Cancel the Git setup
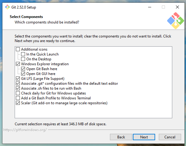 coord(170,137)
